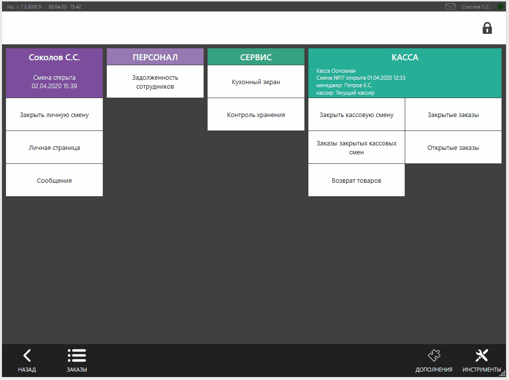
Task: Click the green status indicator dot
Action: click(500, 6)
